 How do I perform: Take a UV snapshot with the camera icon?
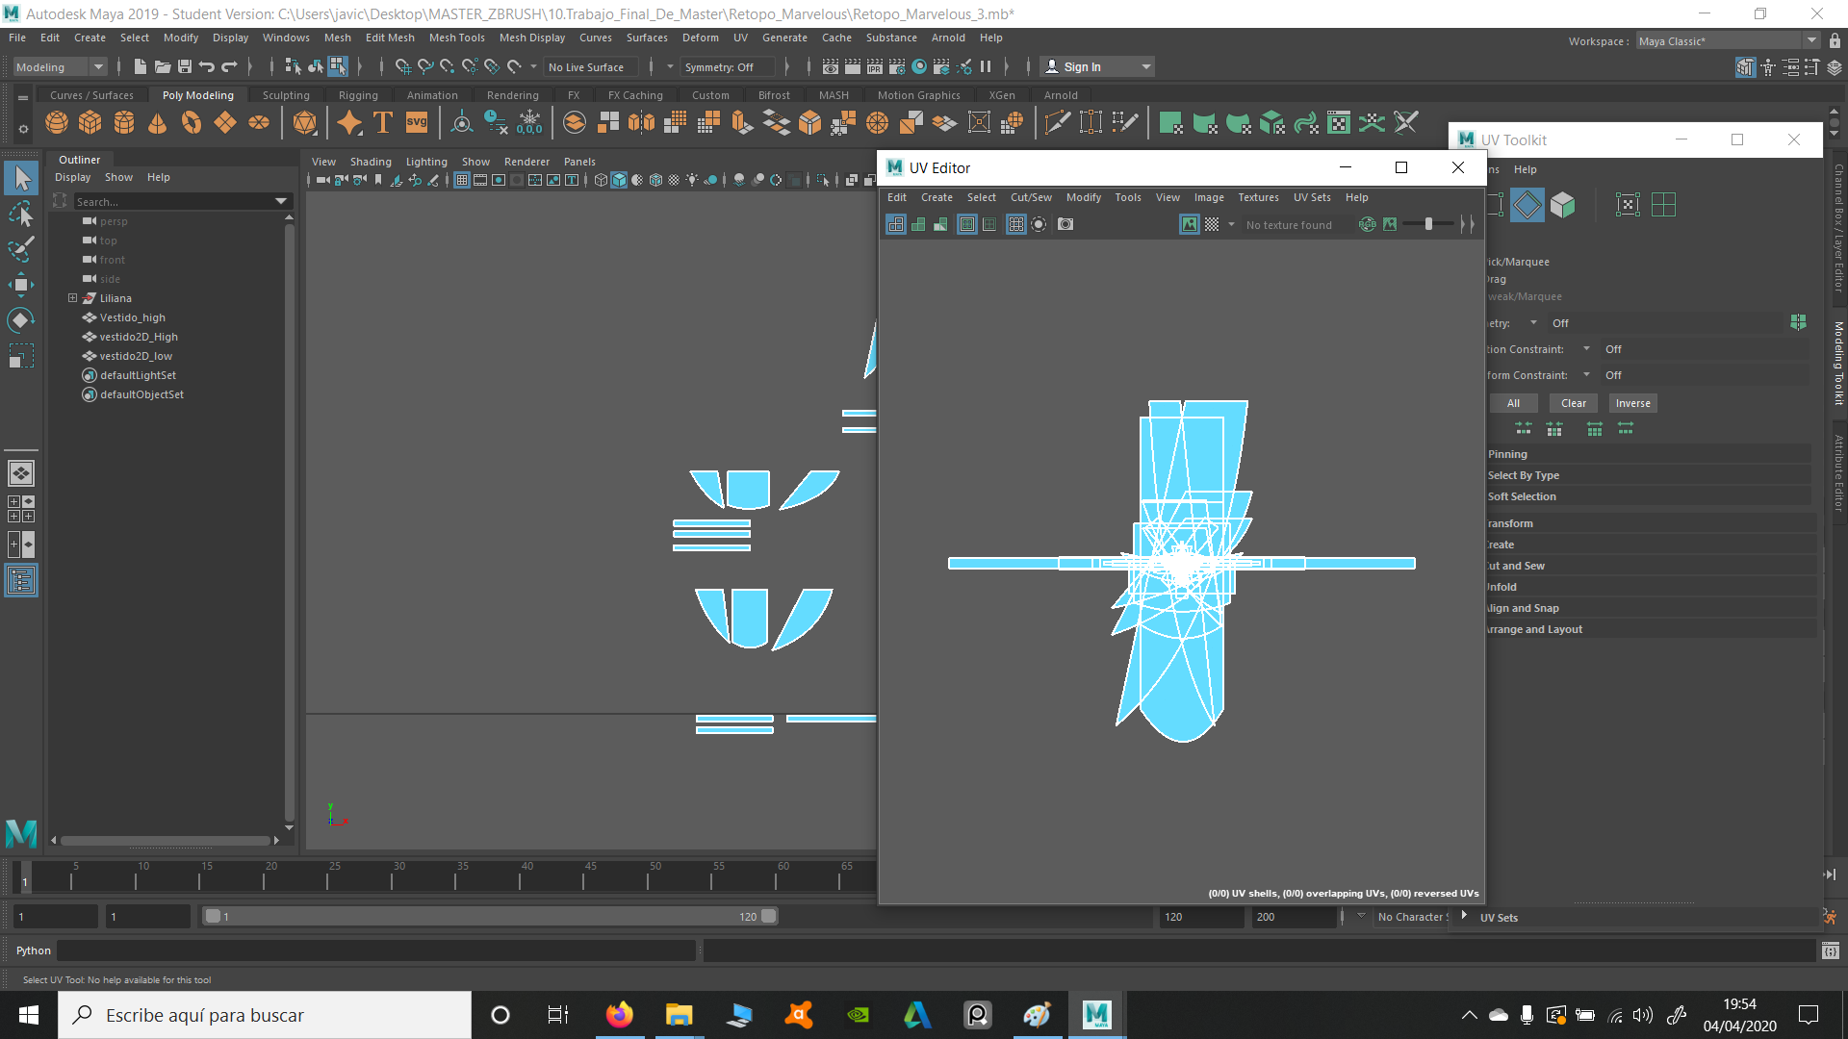coord(1065,224)
